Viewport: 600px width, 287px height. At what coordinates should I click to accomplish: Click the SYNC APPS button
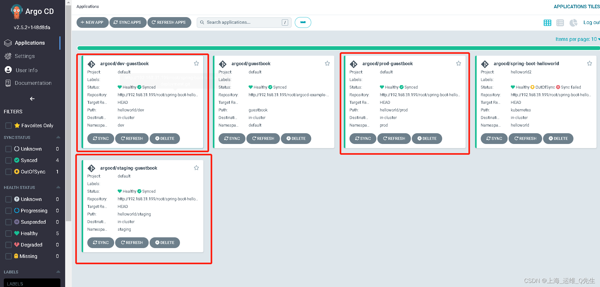128,22
